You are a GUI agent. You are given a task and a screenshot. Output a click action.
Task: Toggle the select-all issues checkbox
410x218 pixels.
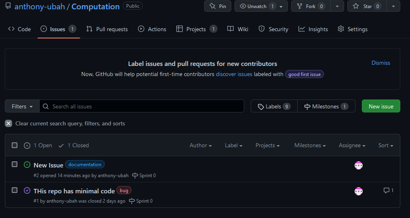click(15, 145)
